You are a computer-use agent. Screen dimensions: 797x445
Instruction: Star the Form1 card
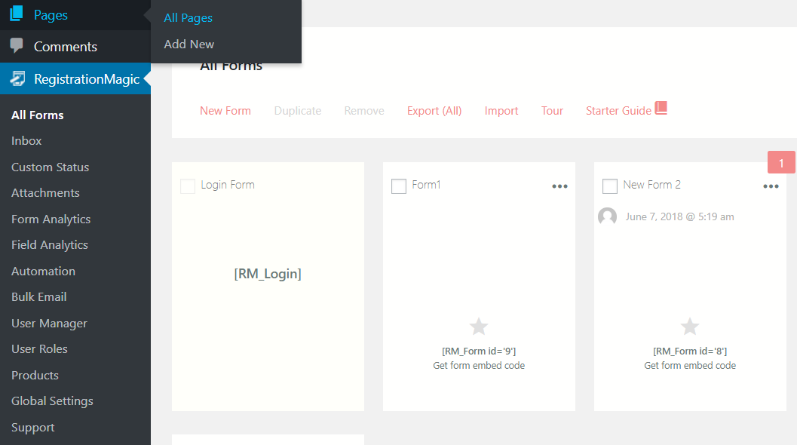click(x=479, y=327)
